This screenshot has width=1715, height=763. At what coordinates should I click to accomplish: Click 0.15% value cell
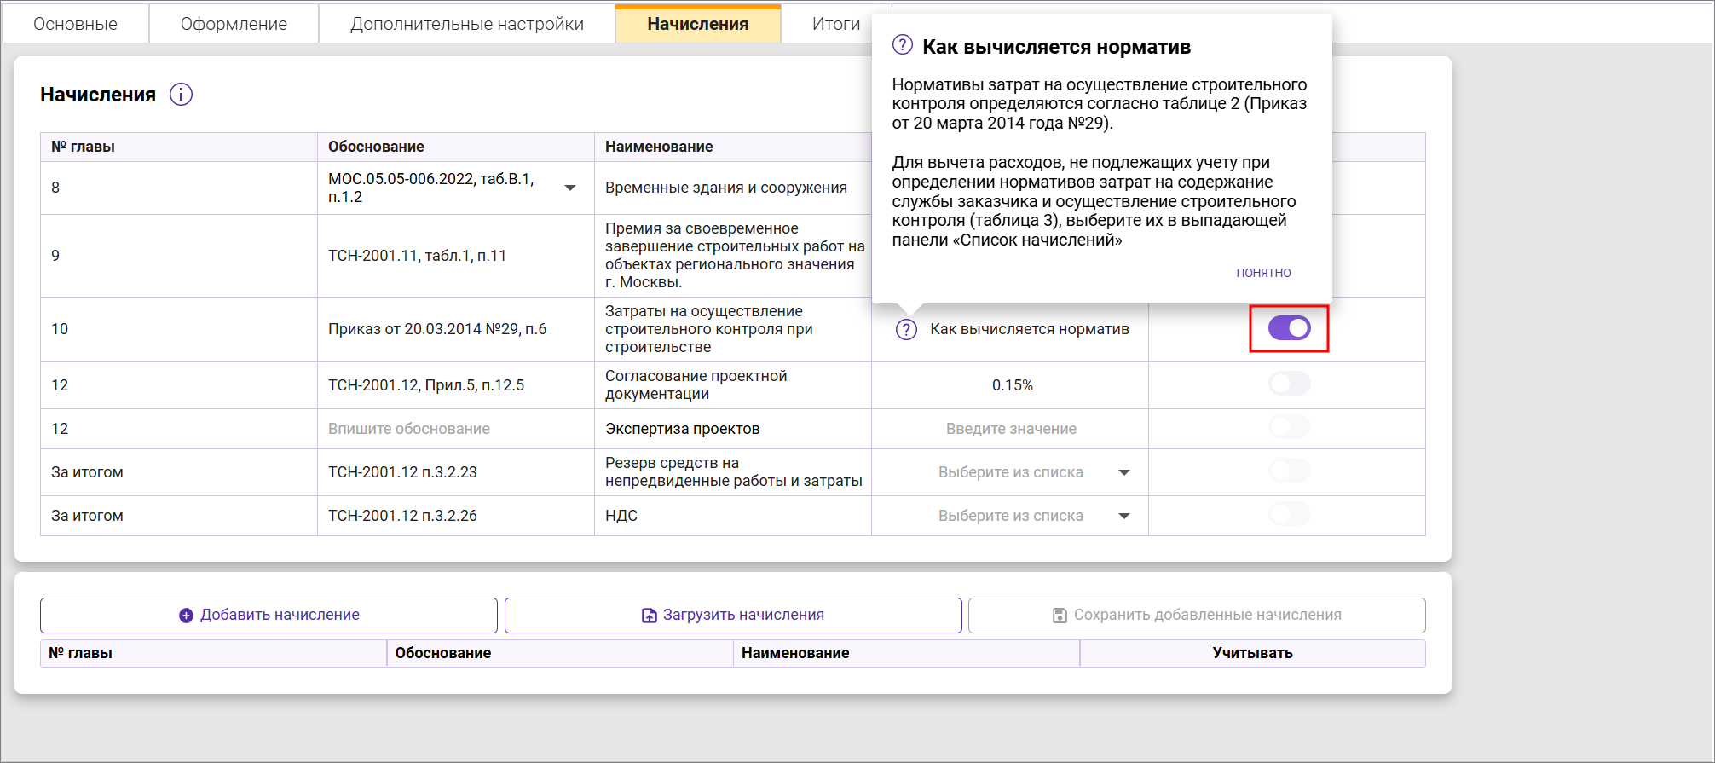(1010, 385)
